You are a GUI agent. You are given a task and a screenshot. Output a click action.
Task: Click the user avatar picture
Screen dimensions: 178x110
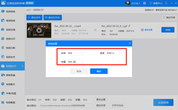tap(128, 3)
